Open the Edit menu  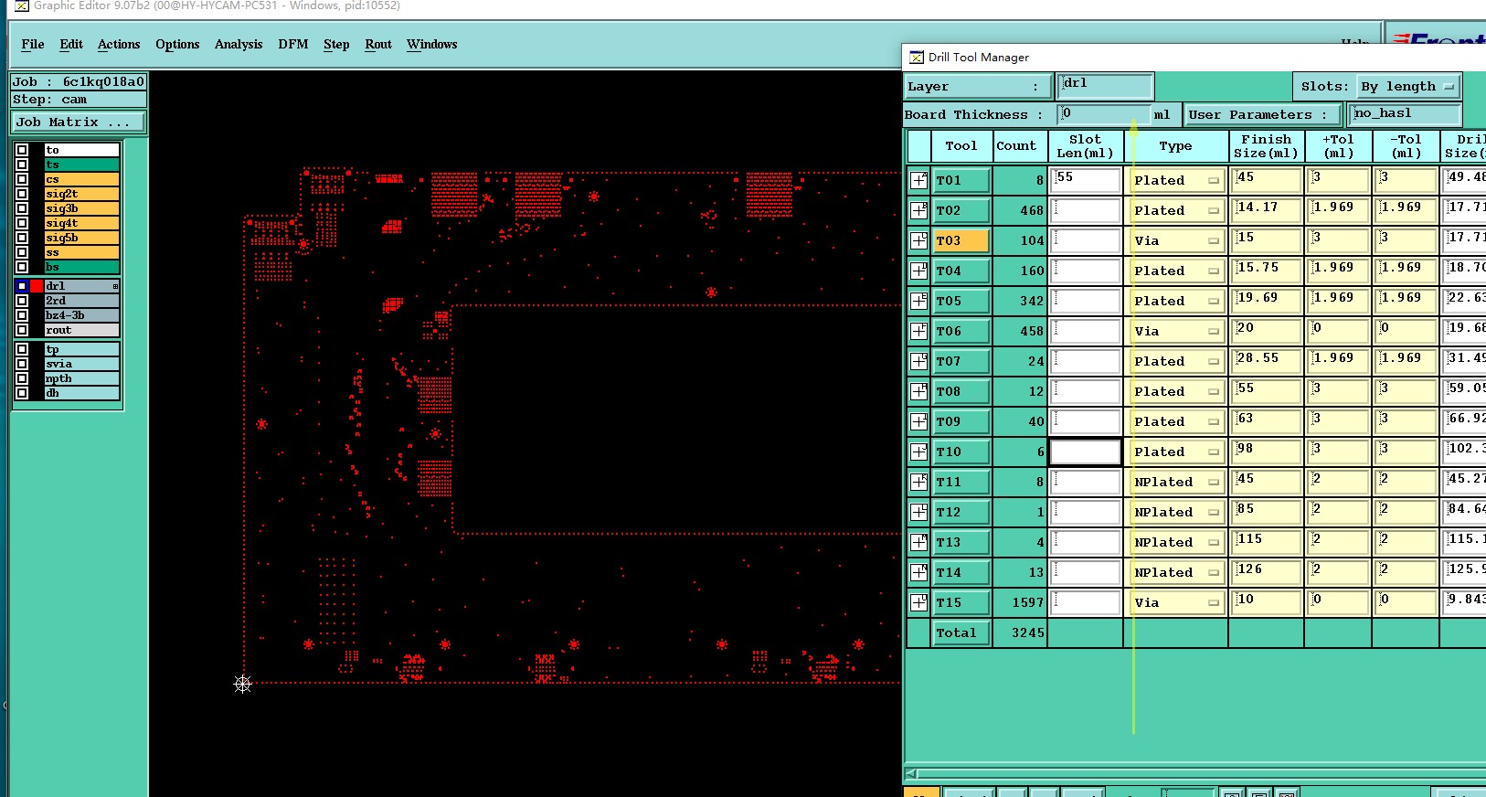(71, 44)
